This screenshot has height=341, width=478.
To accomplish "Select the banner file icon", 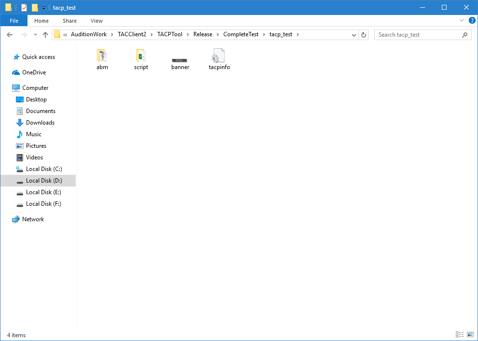I will [x=180, y=60].
